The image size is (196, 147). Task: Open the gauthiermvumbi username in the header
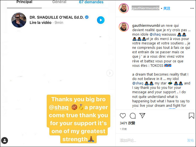tap(145, 8)
